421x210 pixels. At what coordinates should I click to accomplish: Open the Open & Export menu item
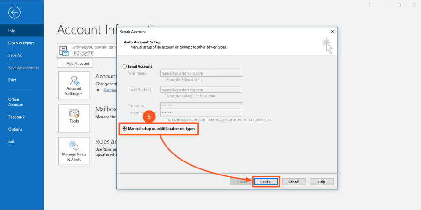21,43
